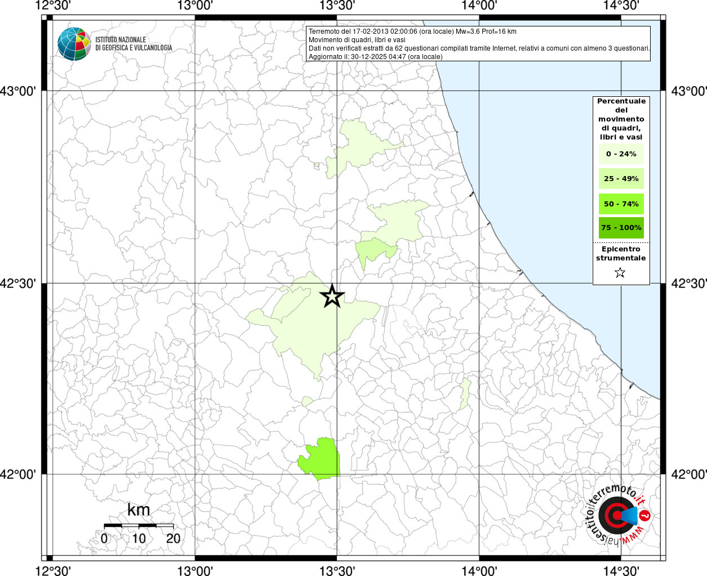This screenshot has width=707, height=576.
Task: Click the top 13°30' longitude label
Action: point(337,6)
